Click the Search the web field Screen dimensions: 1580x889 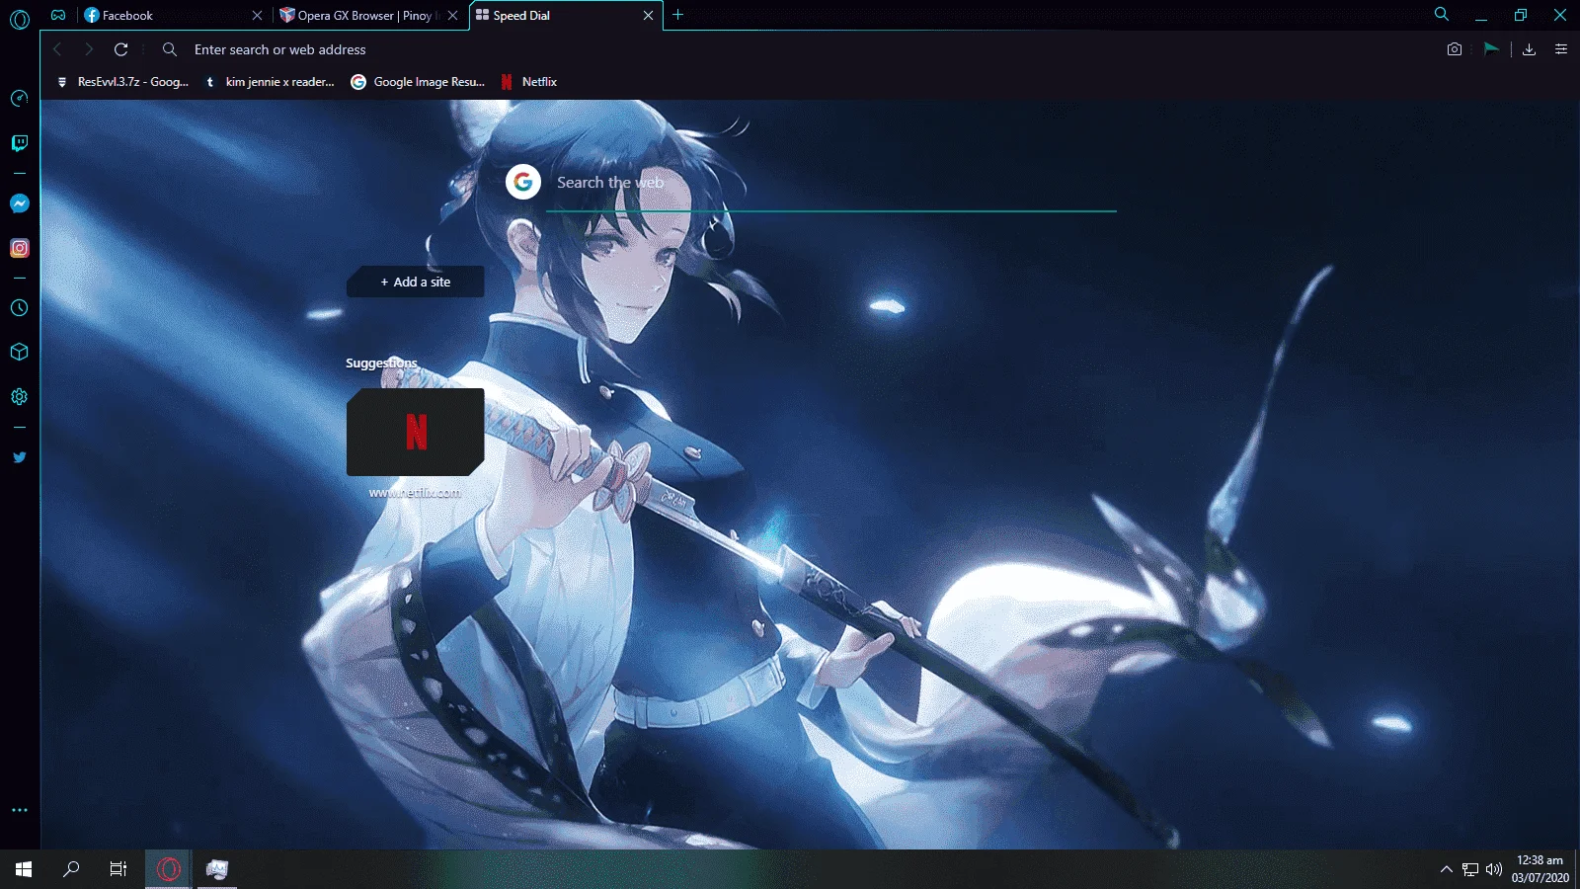831,183
